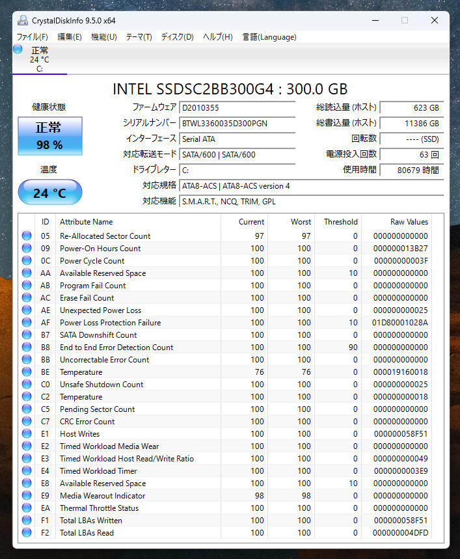460x559 pixels.
Task: Open the 編集(E) menu
Action: [70, 36]
